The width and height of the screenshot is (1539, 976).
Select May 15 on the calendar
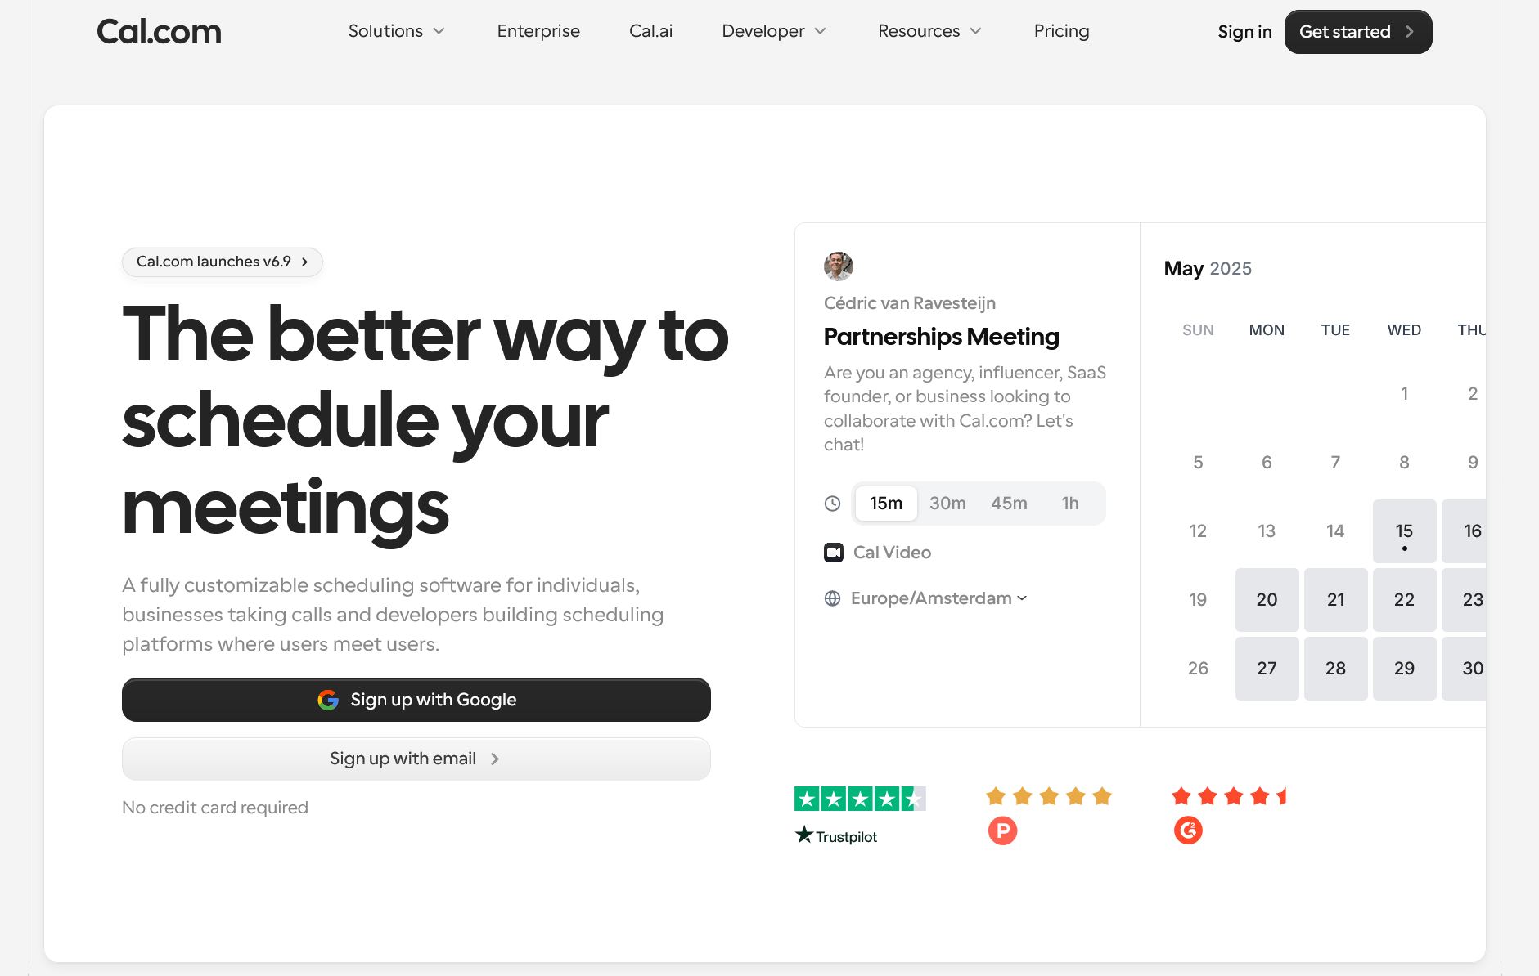coord(1404,531)
